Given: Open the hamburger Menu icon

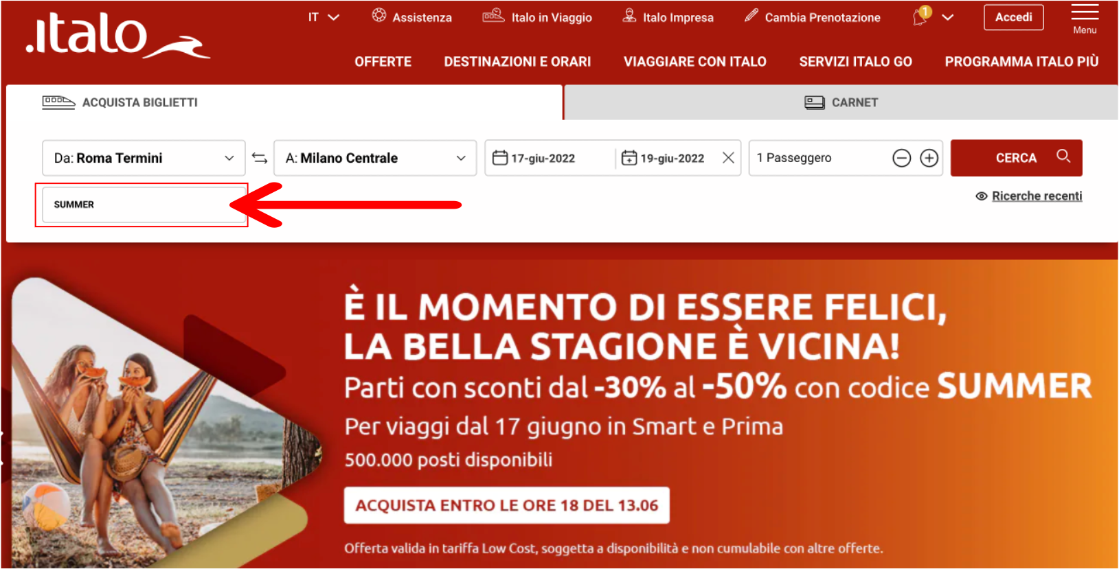Looking at the screenshot, I should point(1085,12).
